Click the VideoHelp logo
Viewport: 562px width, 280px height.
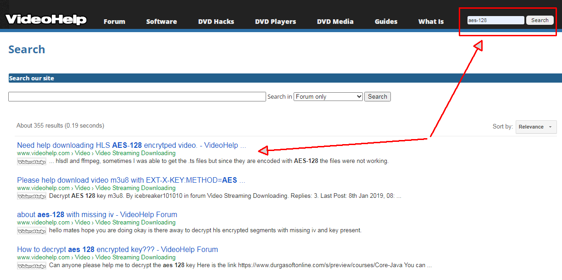[46, 20]
